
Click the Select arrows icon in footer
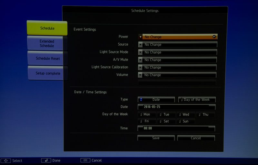click(x=6, y=160)
